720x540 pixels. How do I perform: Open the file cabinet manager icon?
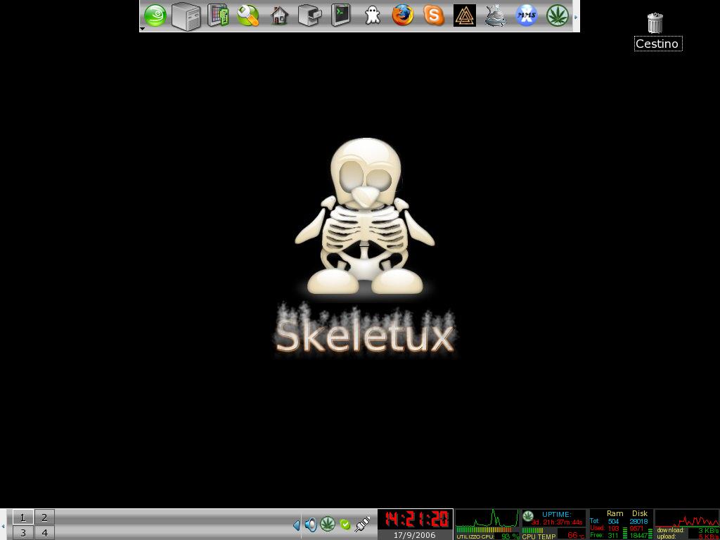click(x=310, y=15)
